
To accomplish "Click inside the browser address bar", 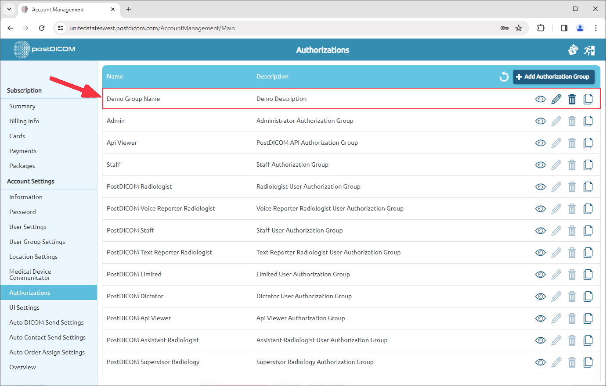I will (263, 28).
